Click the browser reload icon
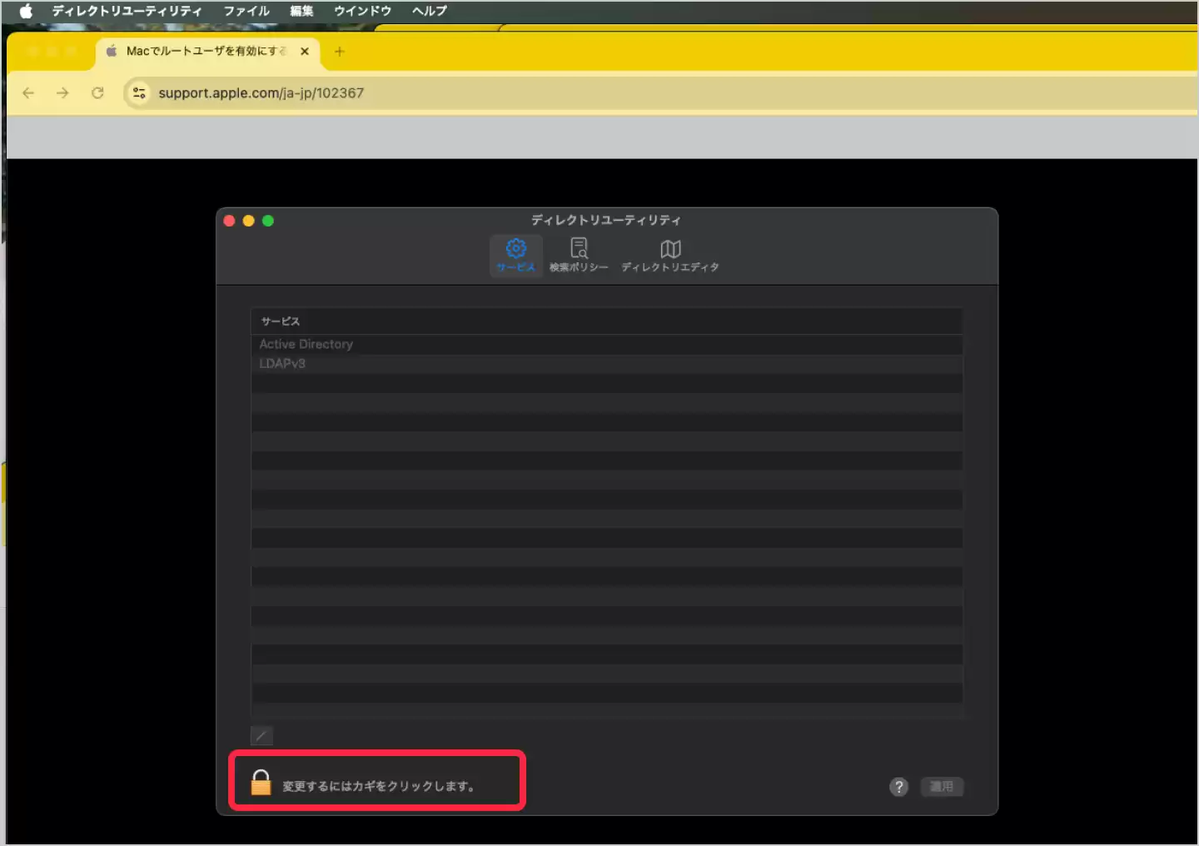Viewport: 1199px width, 846px height. [x=97, y=93]
